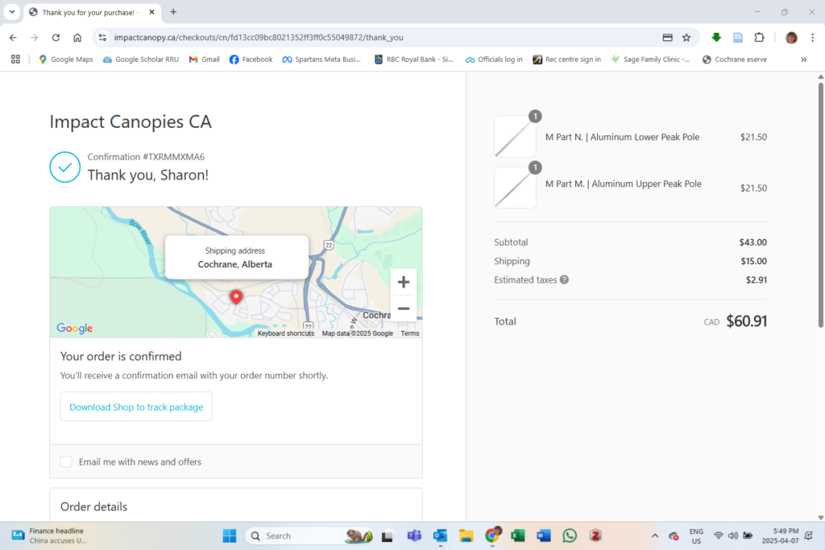The width and height of the screenshot is (825, 550).
Task: Zoom in on the shipping map
Action: pos(404,283)
